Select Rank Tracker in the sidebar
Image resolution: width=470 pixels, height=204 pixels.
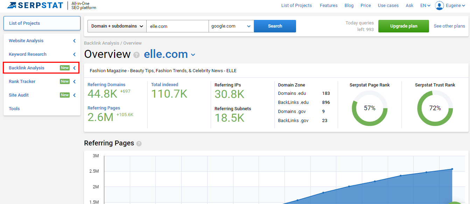tap(22, 82)
